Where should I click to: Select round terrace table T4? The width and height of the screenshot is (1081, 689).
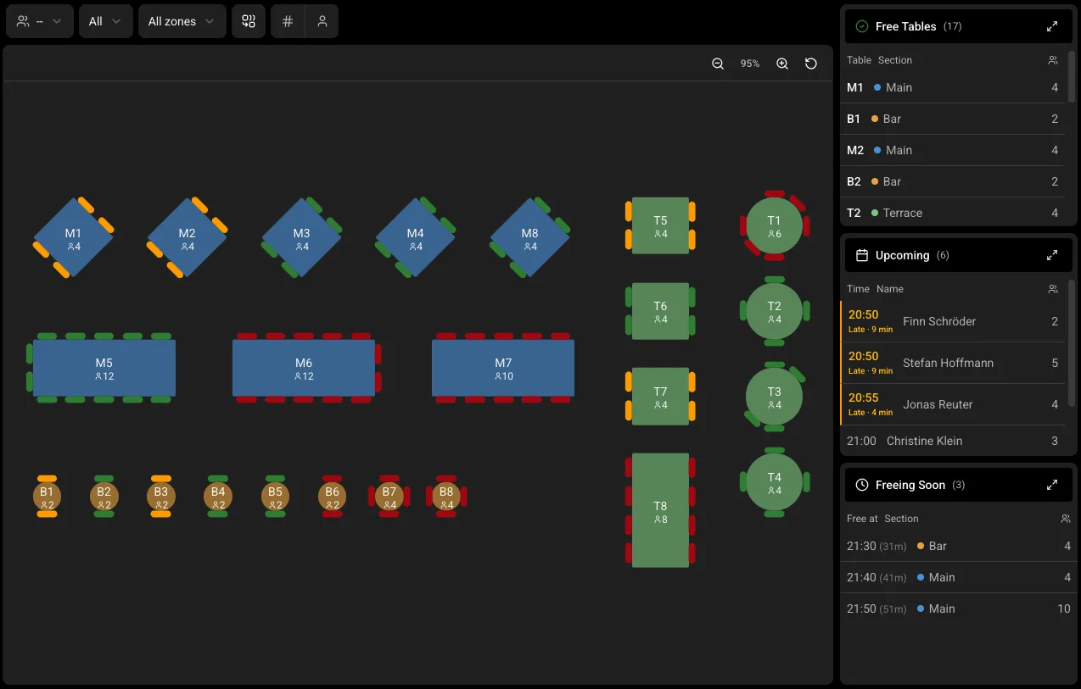(774, 482)
